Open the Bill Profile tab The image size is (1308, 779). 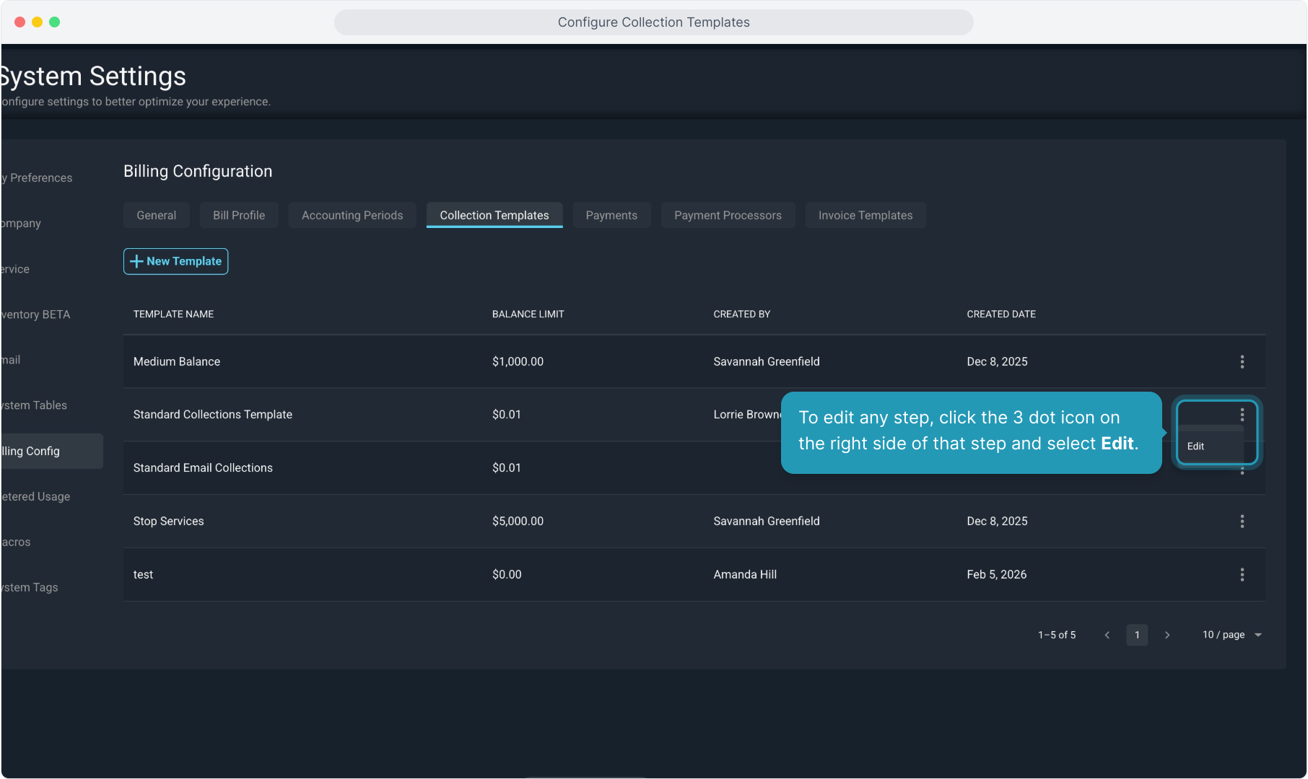pos(239,216)
